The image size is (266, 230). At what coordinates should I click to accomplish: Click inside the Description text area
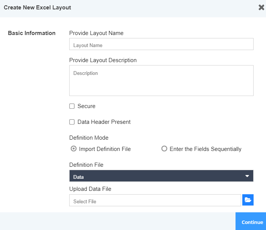point(161,81)
